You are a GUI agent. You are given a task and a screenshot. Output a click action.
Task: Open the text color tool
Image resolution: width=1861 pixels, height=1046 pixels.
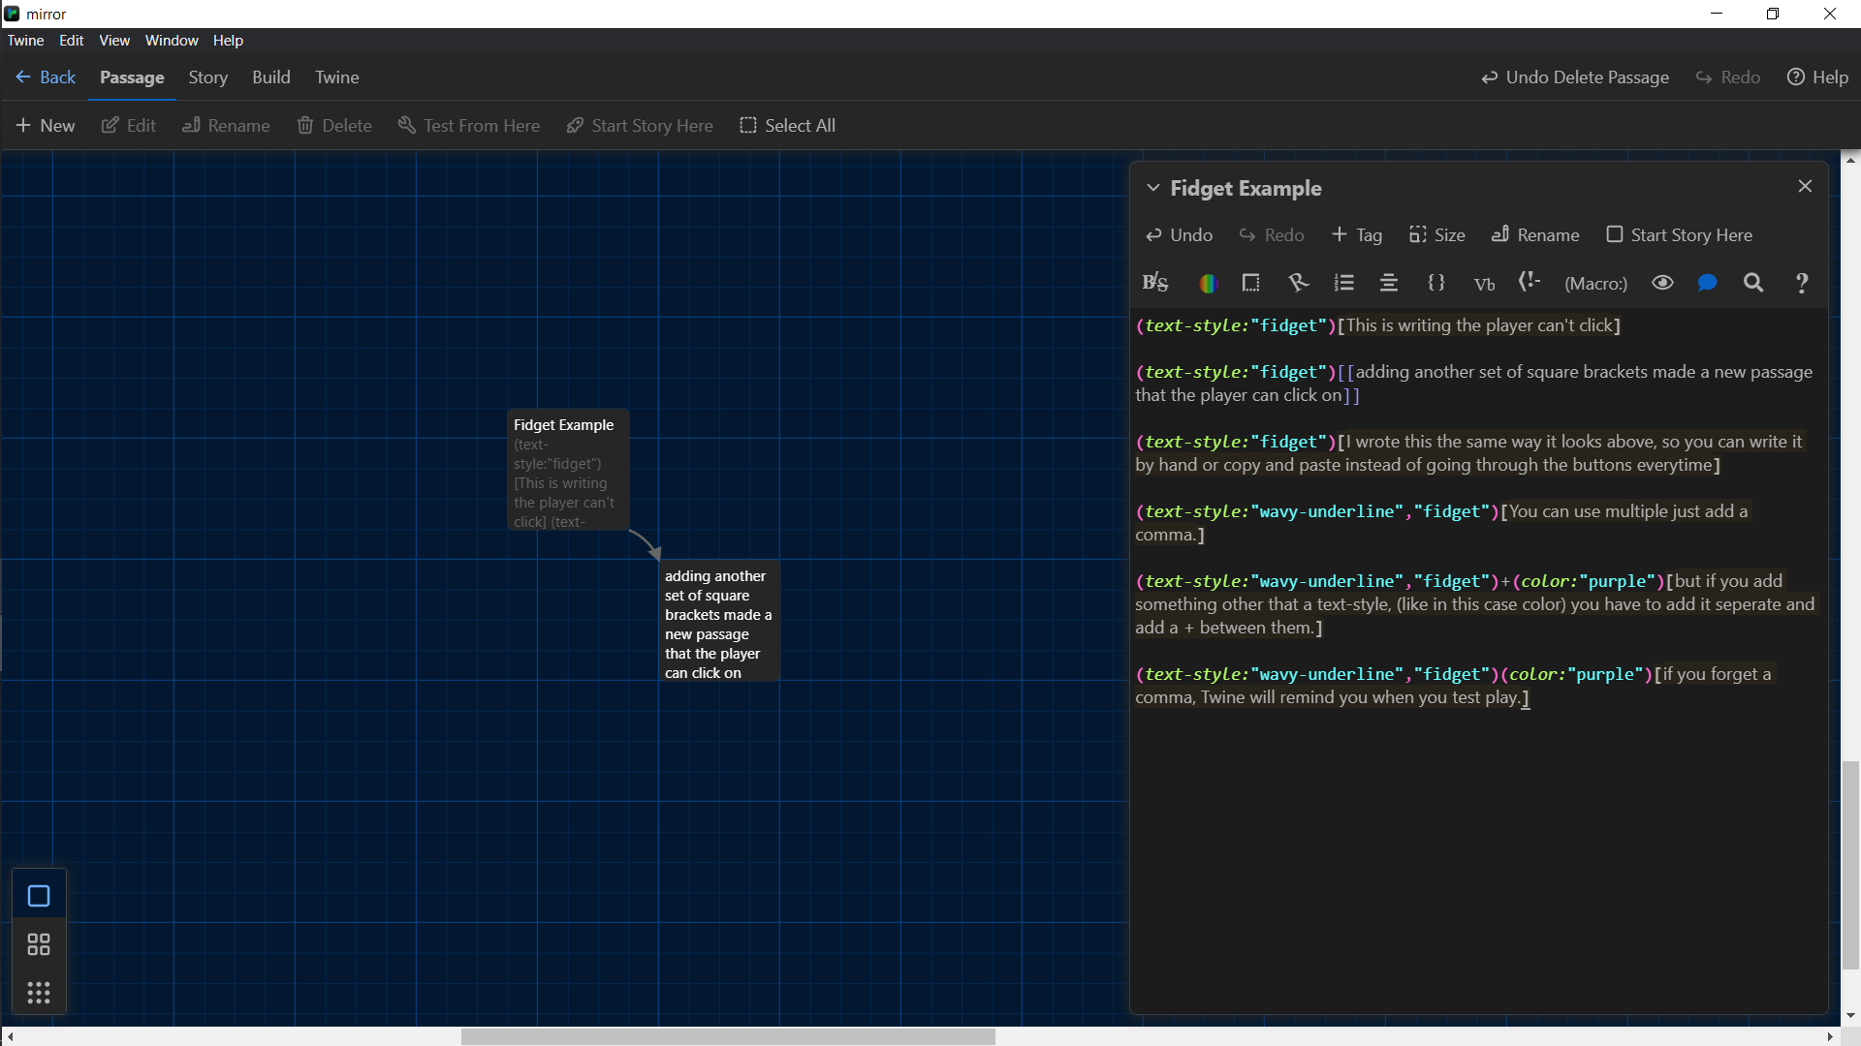click(1209, 283)
